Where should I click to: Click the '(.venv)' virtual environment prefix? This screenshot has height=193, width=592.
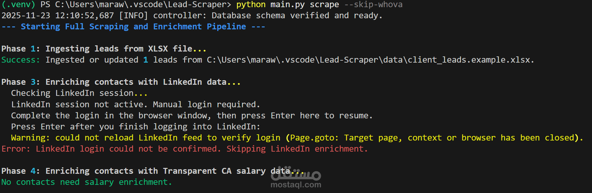click(x=19, y=5)
